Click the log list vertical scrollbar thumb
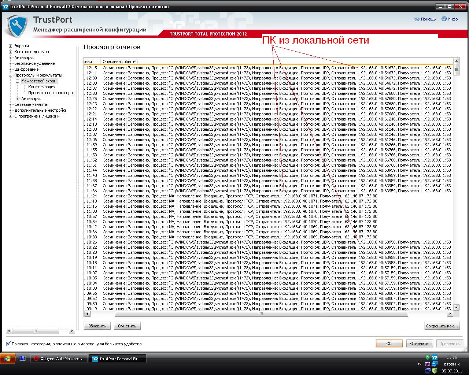Screen dimensions: 469x375 click(x=456, y=70)
